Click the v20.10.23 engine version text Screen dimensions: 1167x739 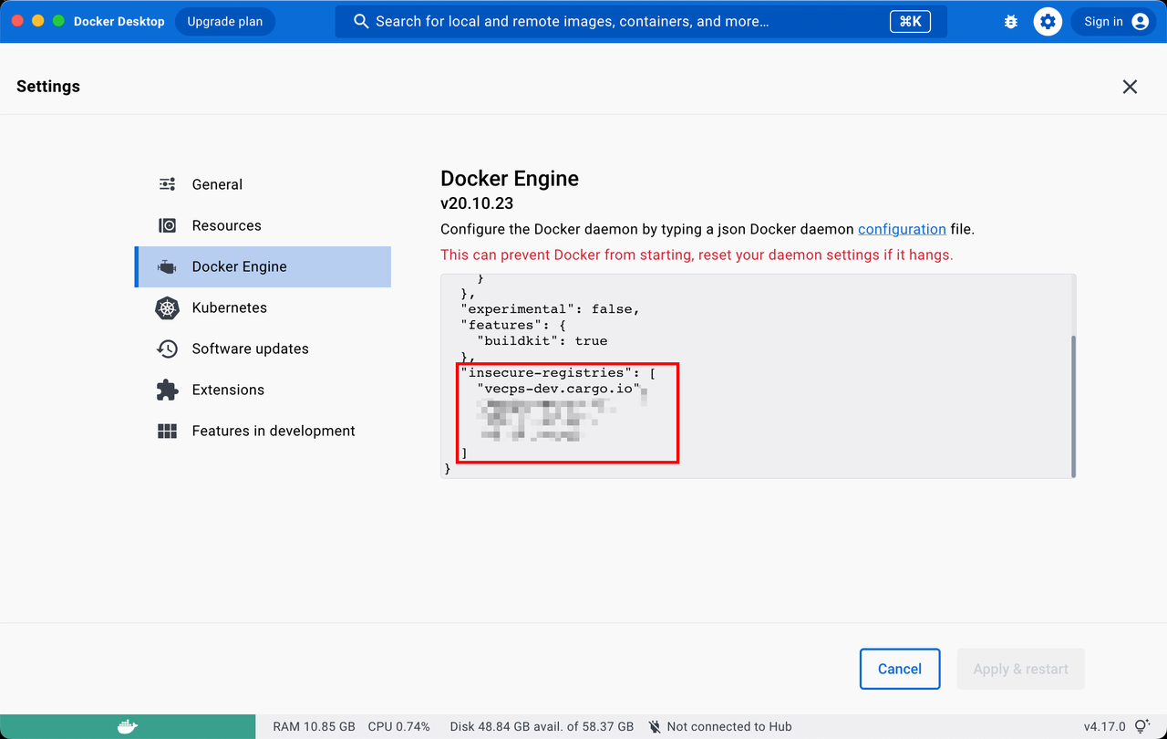(x=477, y=203)
